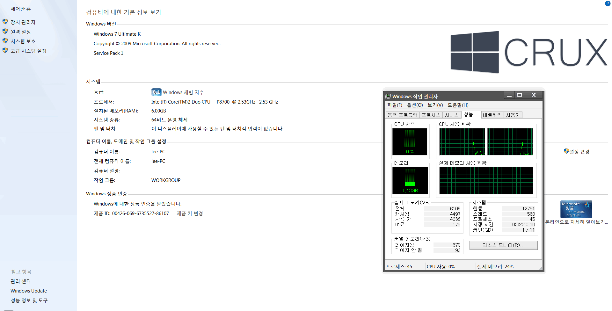Viewport: 612px width, 311px height.
Task: Click the 6.1 Windows Experience Index score badge
Action: (156, 92)
